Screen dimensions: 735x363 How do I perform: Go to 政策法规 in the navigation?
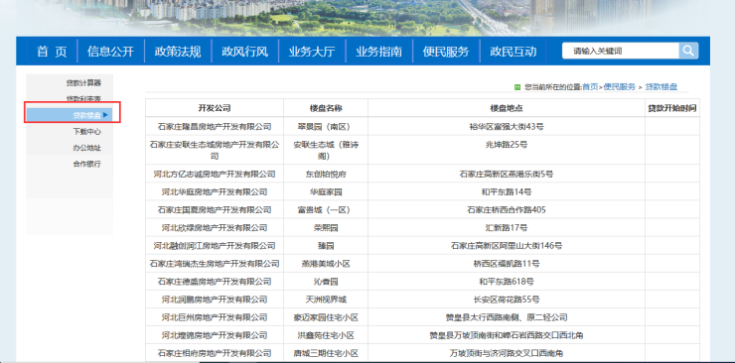(x=178, y=52)
